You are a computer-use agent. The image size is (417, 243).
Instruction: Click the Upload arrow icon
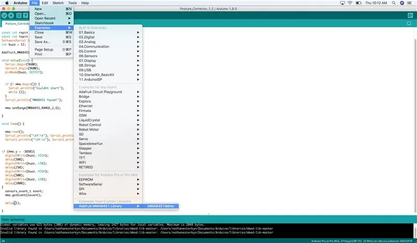[x=11, y=16]
